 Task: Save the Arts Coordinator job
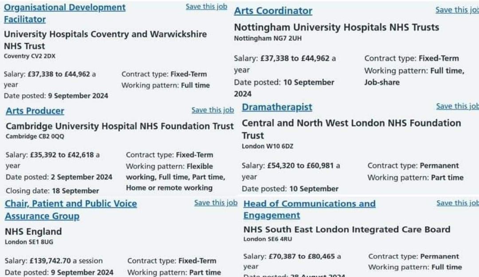click(x=457, y=10)
